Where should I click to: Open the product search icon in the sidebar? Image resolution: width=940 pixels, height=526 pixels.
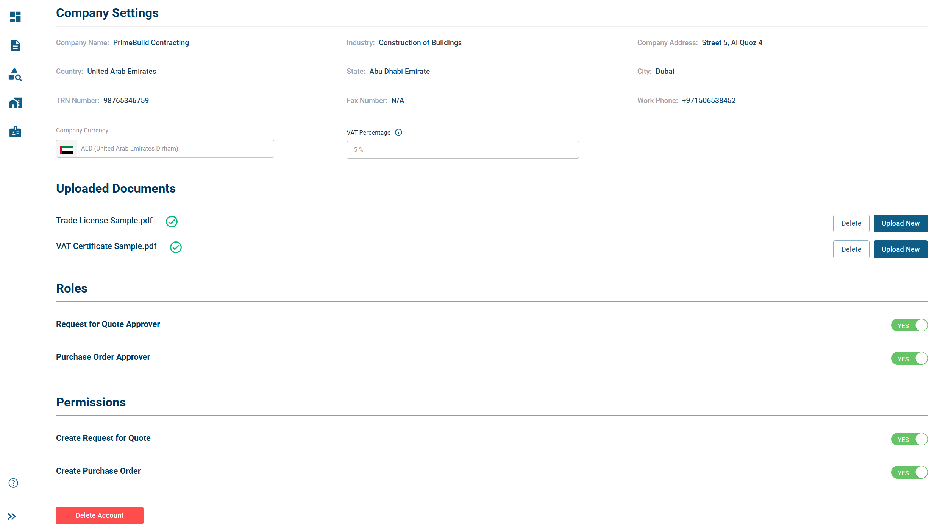pyautogui.click(x=15, y=74)
